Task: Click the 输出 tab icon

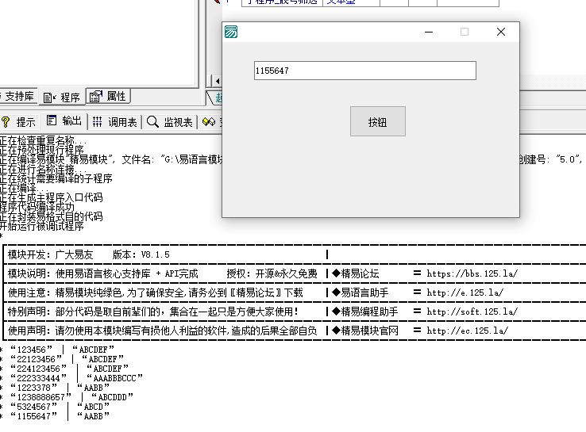Action: (x=52, y=121)
